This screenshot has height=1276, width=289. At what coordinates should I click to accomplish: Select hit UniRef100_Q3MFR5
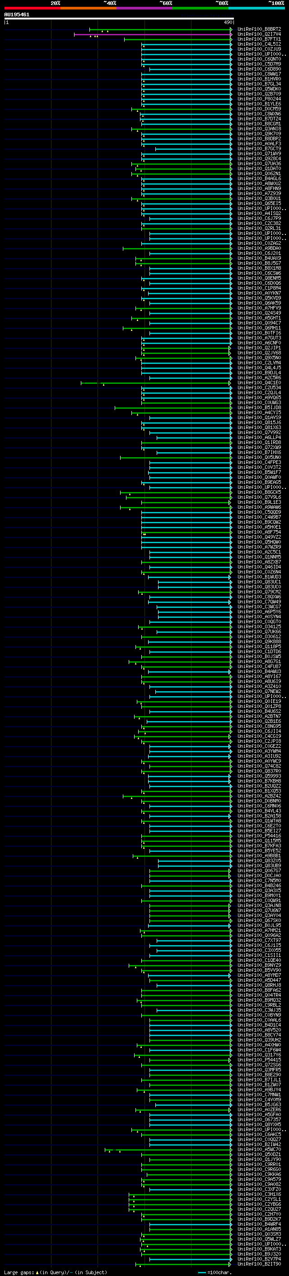click(x=259, y=1070)
